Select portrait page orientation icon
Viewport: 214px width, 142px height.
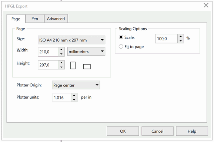tap(73, 66)
